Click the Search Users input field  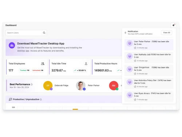coord(26,33)
